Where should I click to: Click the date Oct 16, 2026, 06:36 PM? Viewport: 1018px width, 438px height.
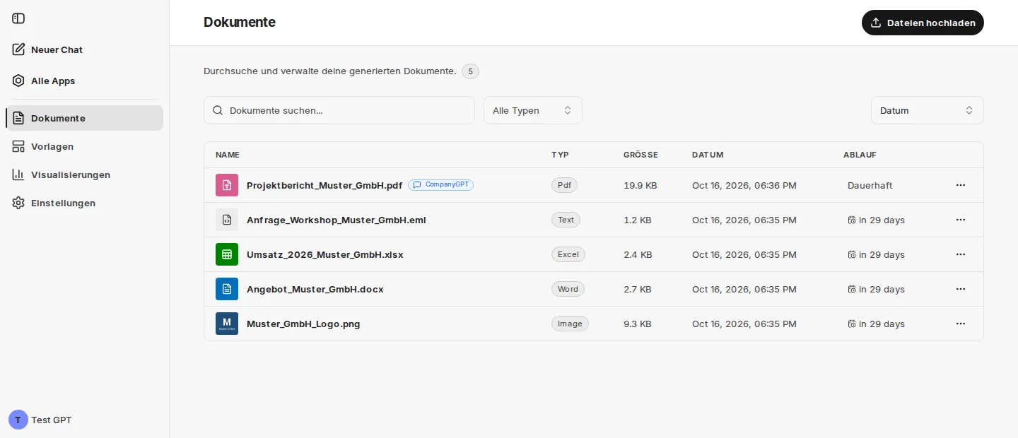click(x=744, y=185)
